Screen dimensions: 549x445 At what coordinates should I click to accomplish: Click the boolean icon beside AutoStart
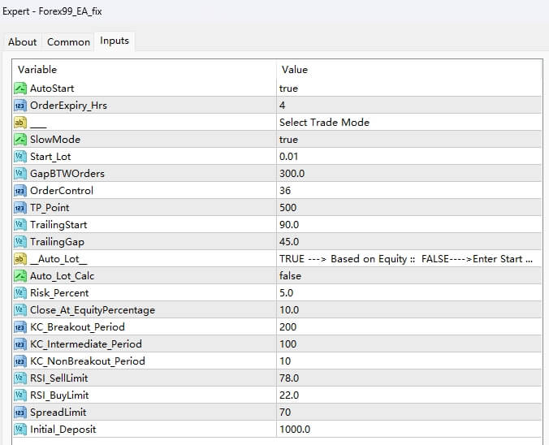[20, 89]
